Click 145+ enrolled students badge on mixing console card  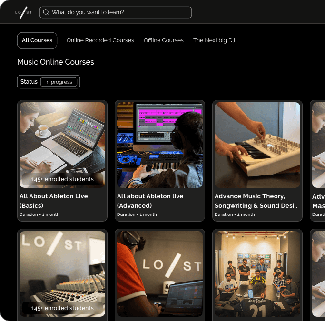pos(62,308)
